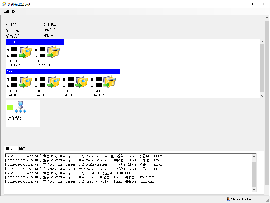This screenshot has width=270, height=203.
Task: Switch to the 错误内容 tab
Action: click(x=25, y=149)
